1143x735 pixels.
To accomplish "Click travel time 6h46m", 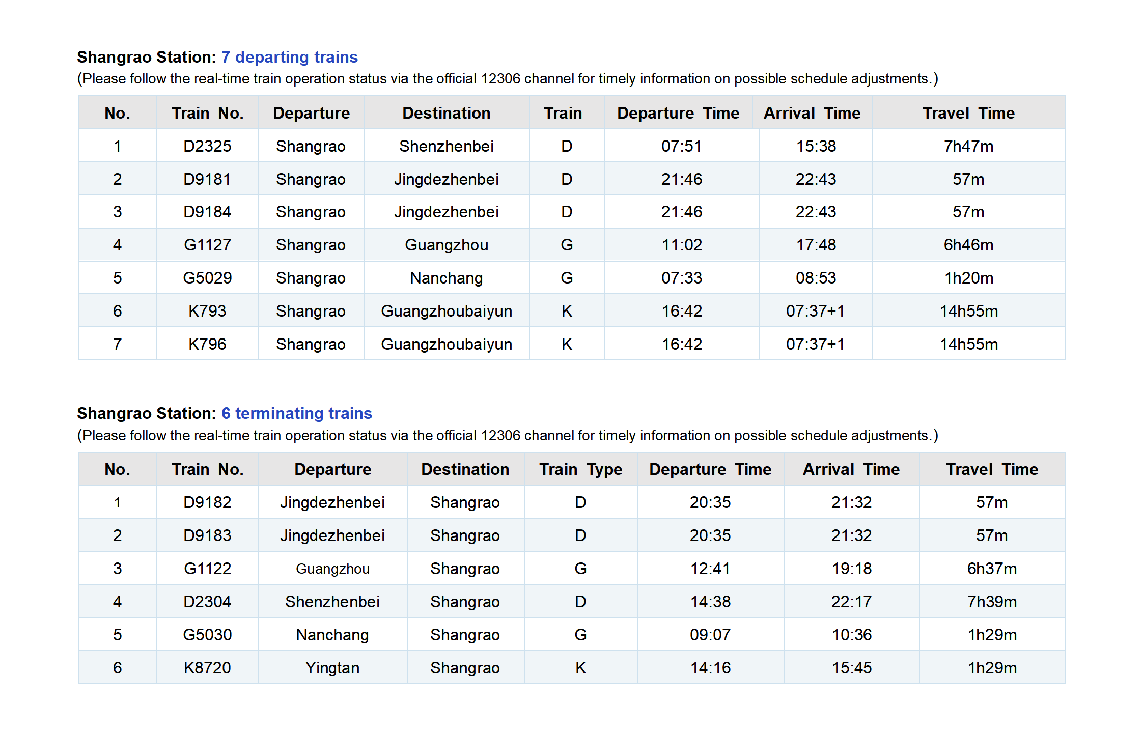I will click(968, 245).
